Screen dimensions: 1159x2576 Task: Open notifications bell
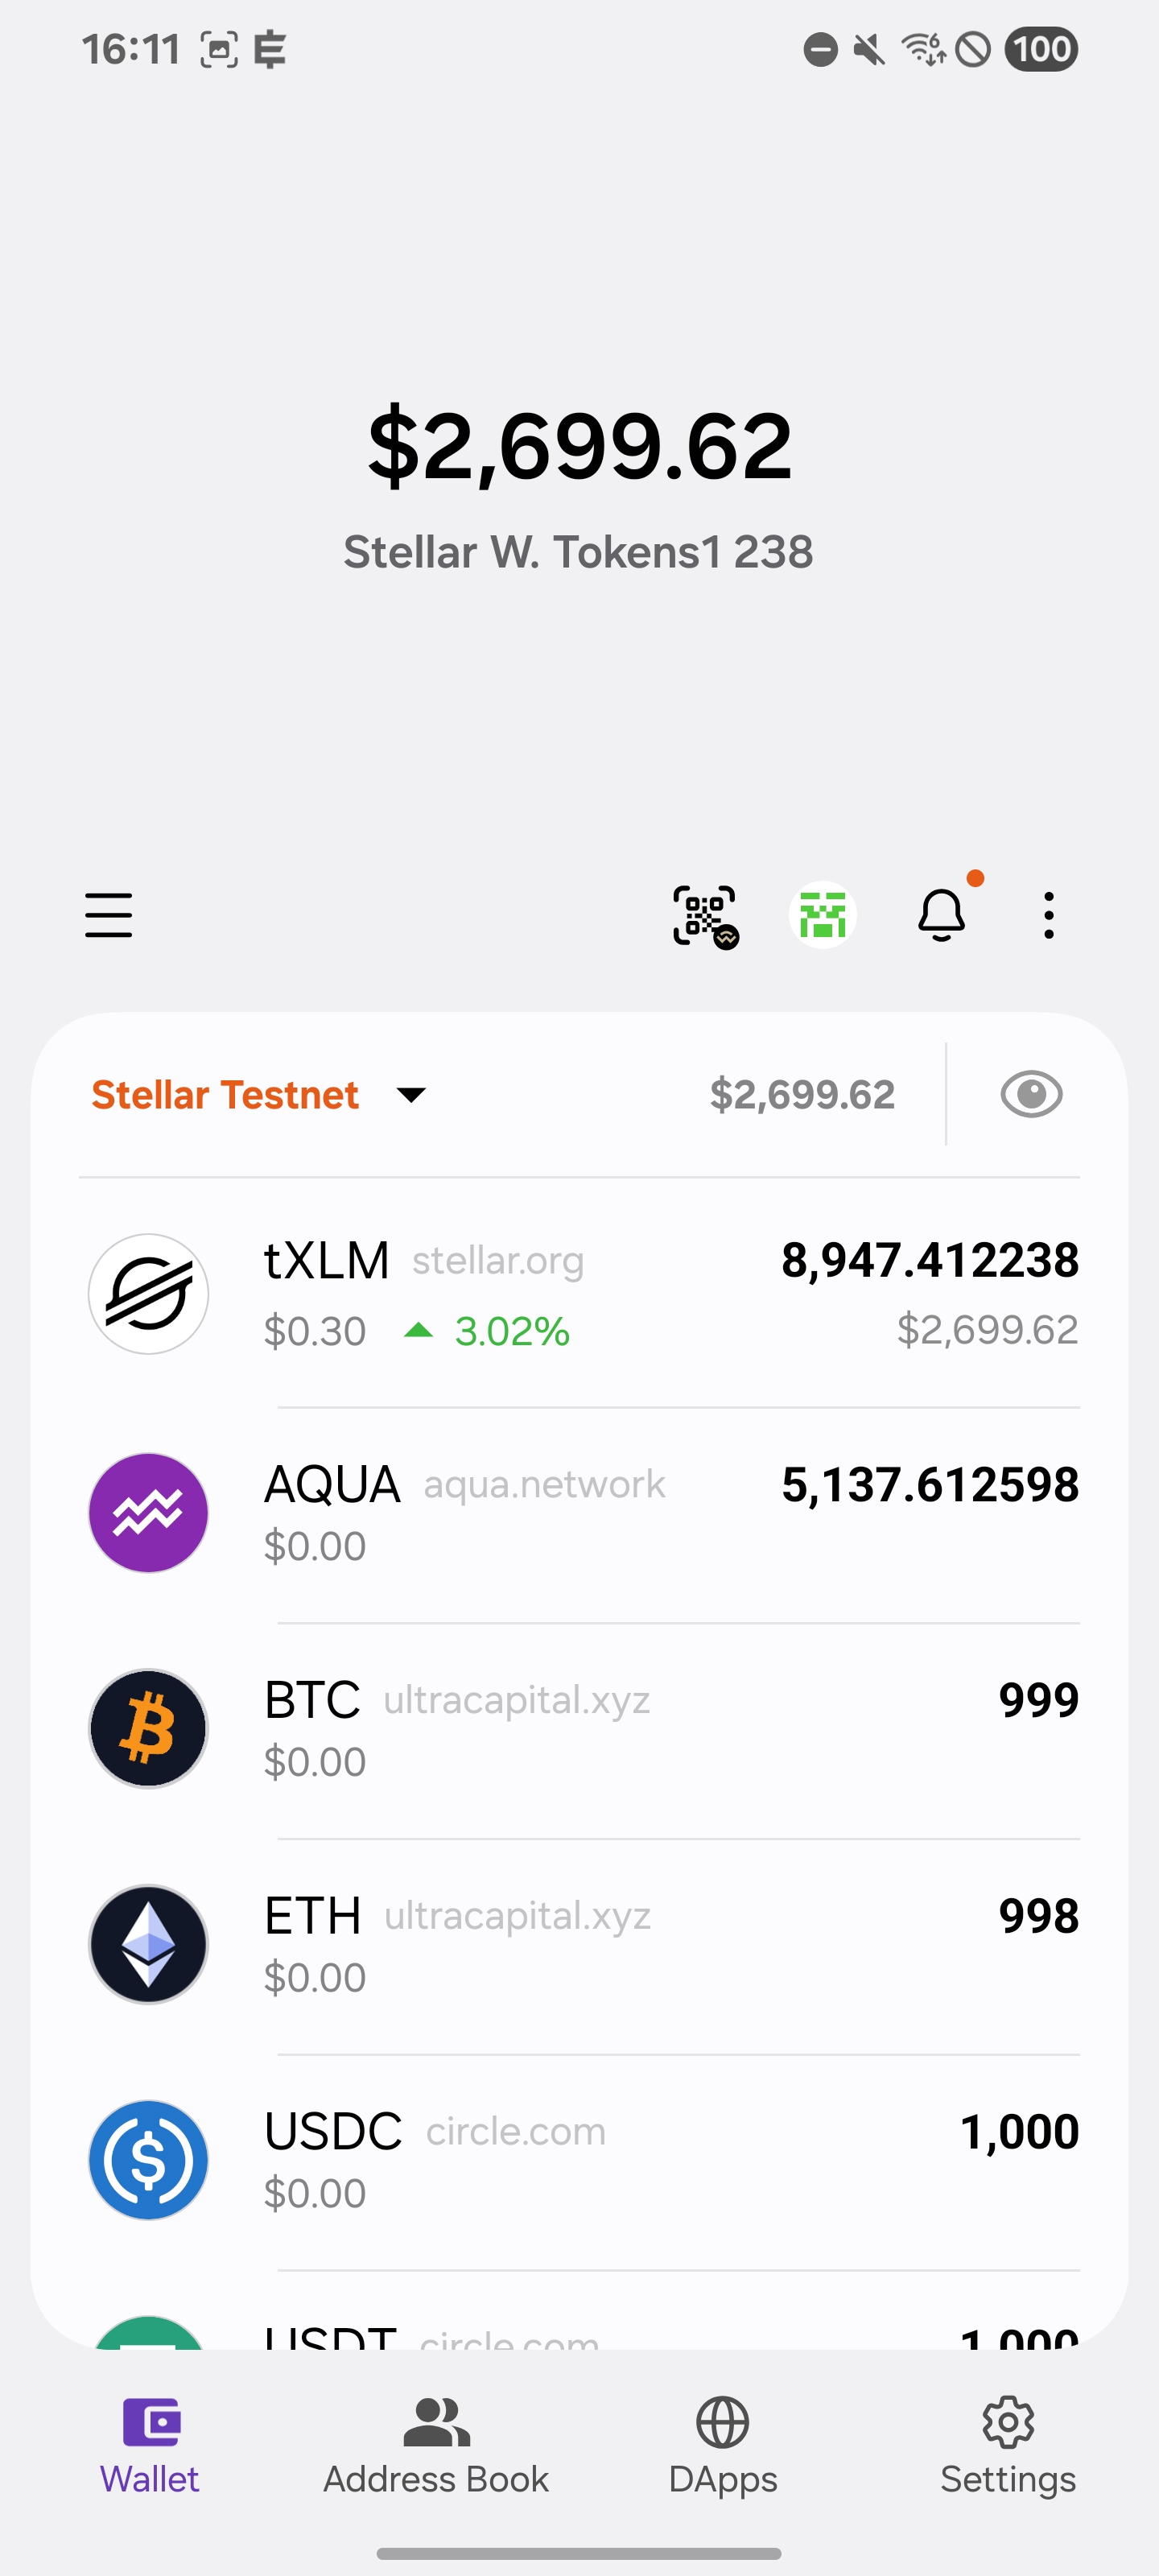click(x=941, y=915)
